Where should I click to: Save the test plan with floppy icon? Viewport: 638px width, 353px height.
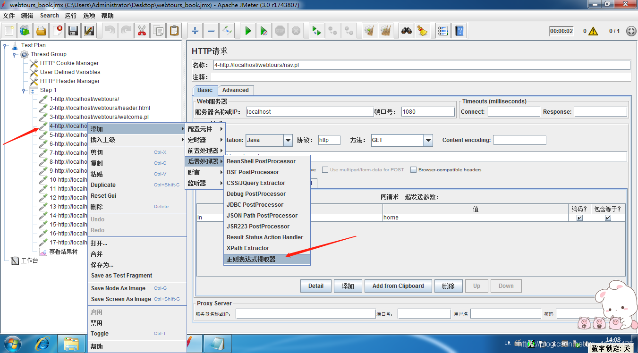pos(73,31)
